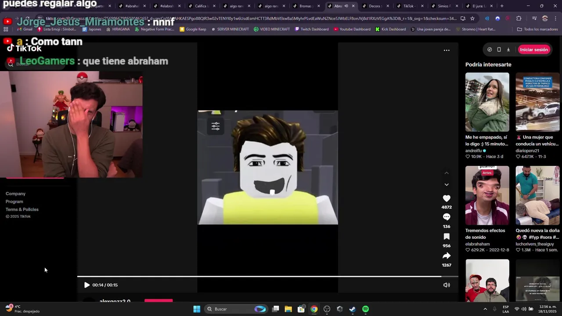Open the weather widget showing 4°C
Screen dimensions: 562x316
(x=22, y=309)
